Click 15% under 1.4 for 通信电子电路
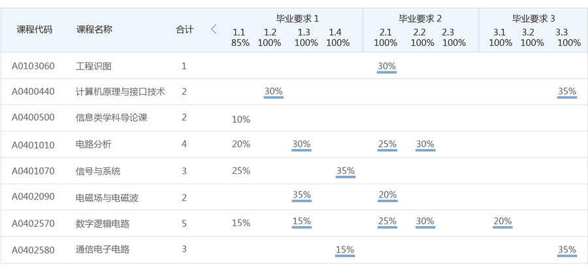This screenshot has width=588, height=268. (344, 250)
